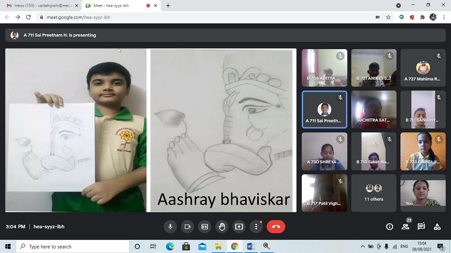Viewport: 451px width, 253px height.
Task: Open Meet more options three-dot menu
Action: point(256,226)
